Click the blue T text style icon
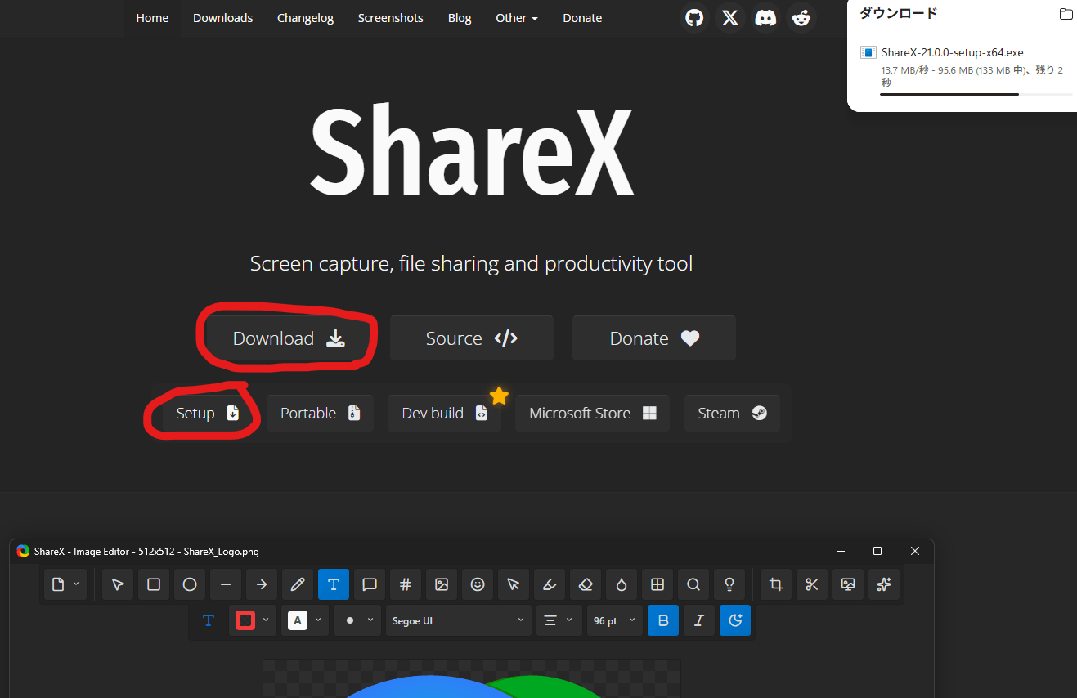Image resolution: width=1077 pixels, height=698 pixels. 209,621
